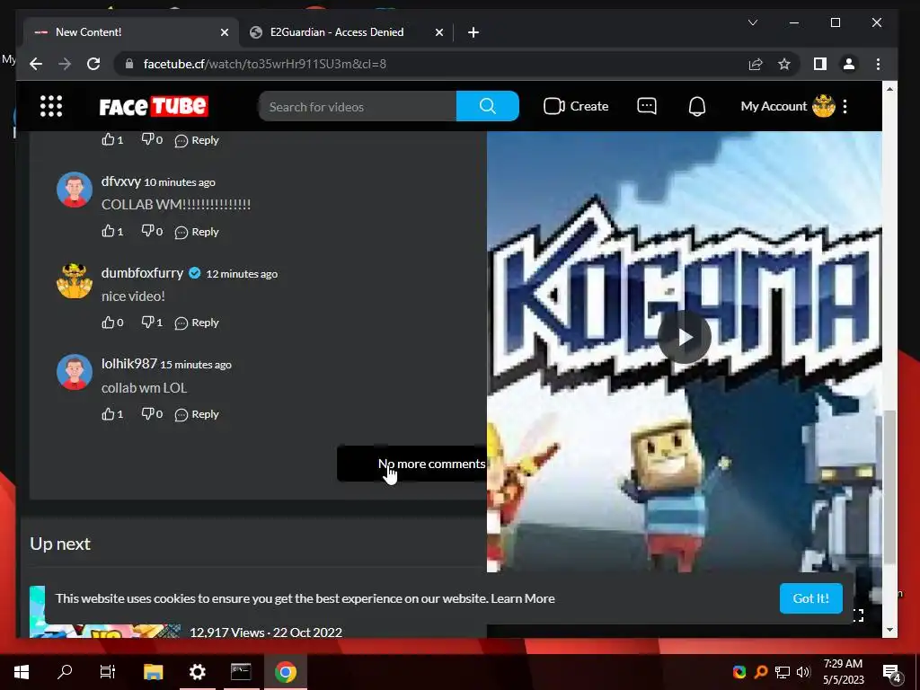Share this page from the address bar
The height and width of the screenshot is (690, 920).
[756, 64]
